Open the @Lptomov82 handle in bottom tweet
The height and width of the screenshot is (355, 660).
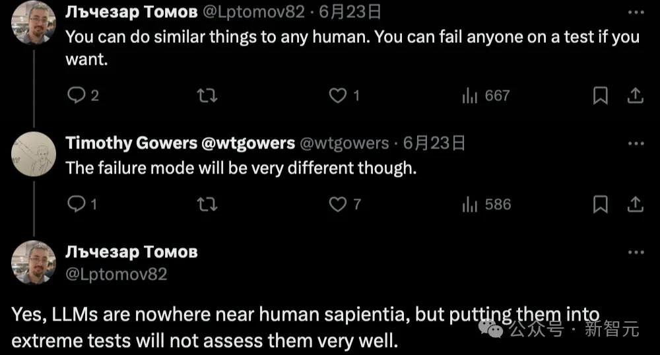point(116,274)
